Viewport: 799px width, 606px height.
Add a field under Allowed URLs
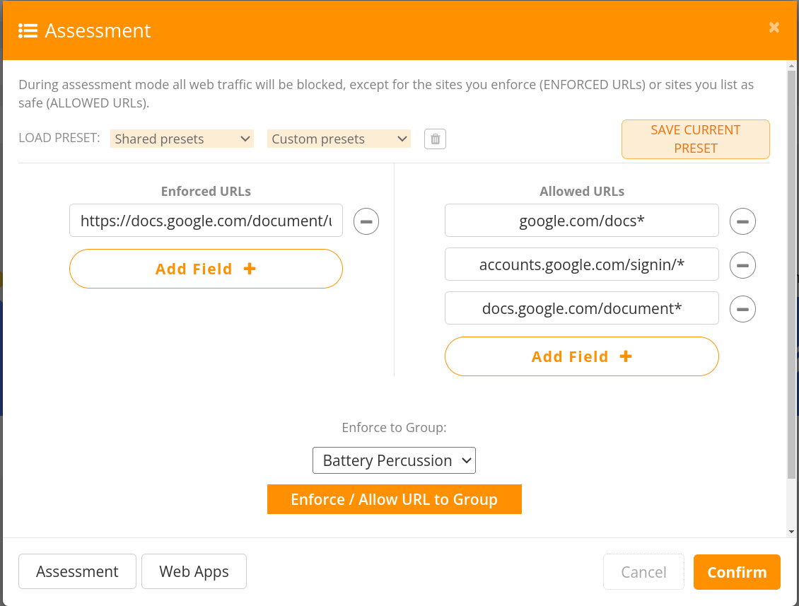(582, 357)
